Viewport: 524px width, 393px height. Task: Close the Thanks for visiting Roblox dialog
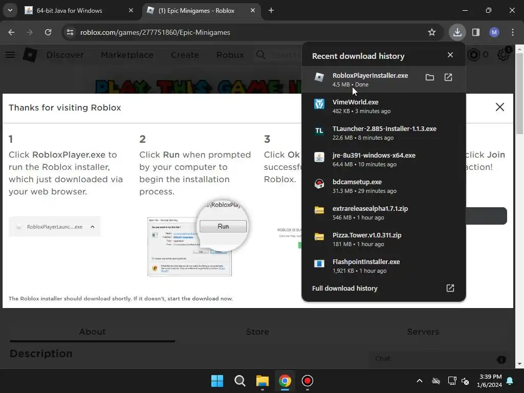tap(499, 107)
